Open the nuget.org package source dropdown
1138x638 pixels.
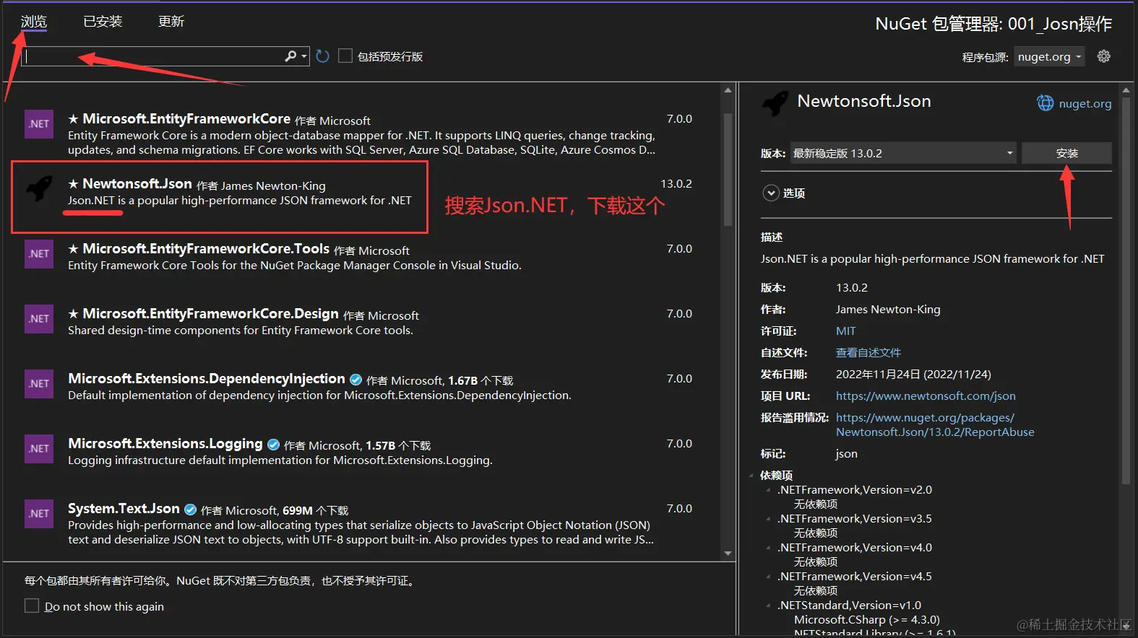click(1049, 56)
